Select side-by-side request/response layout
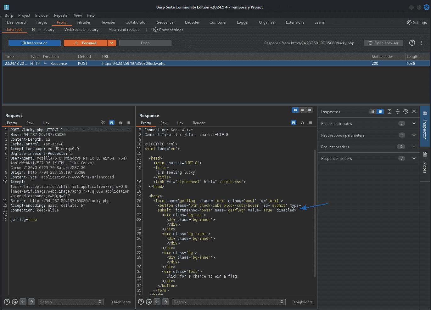The width and height of the screenshot is (431, 310). pos(295,110)
